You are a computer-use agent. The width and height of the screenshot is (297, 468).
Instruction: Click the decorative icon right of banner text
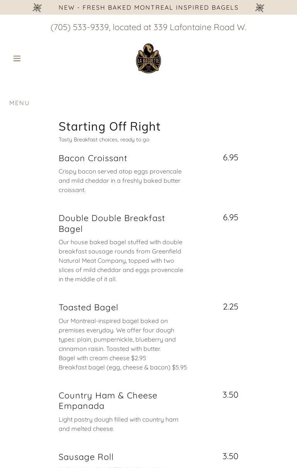pos(260,8)
